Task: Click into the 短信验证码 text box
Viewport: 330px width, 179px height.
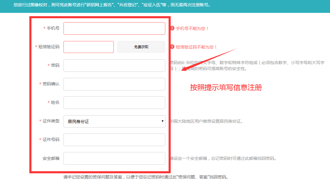Action: point(88,47)
